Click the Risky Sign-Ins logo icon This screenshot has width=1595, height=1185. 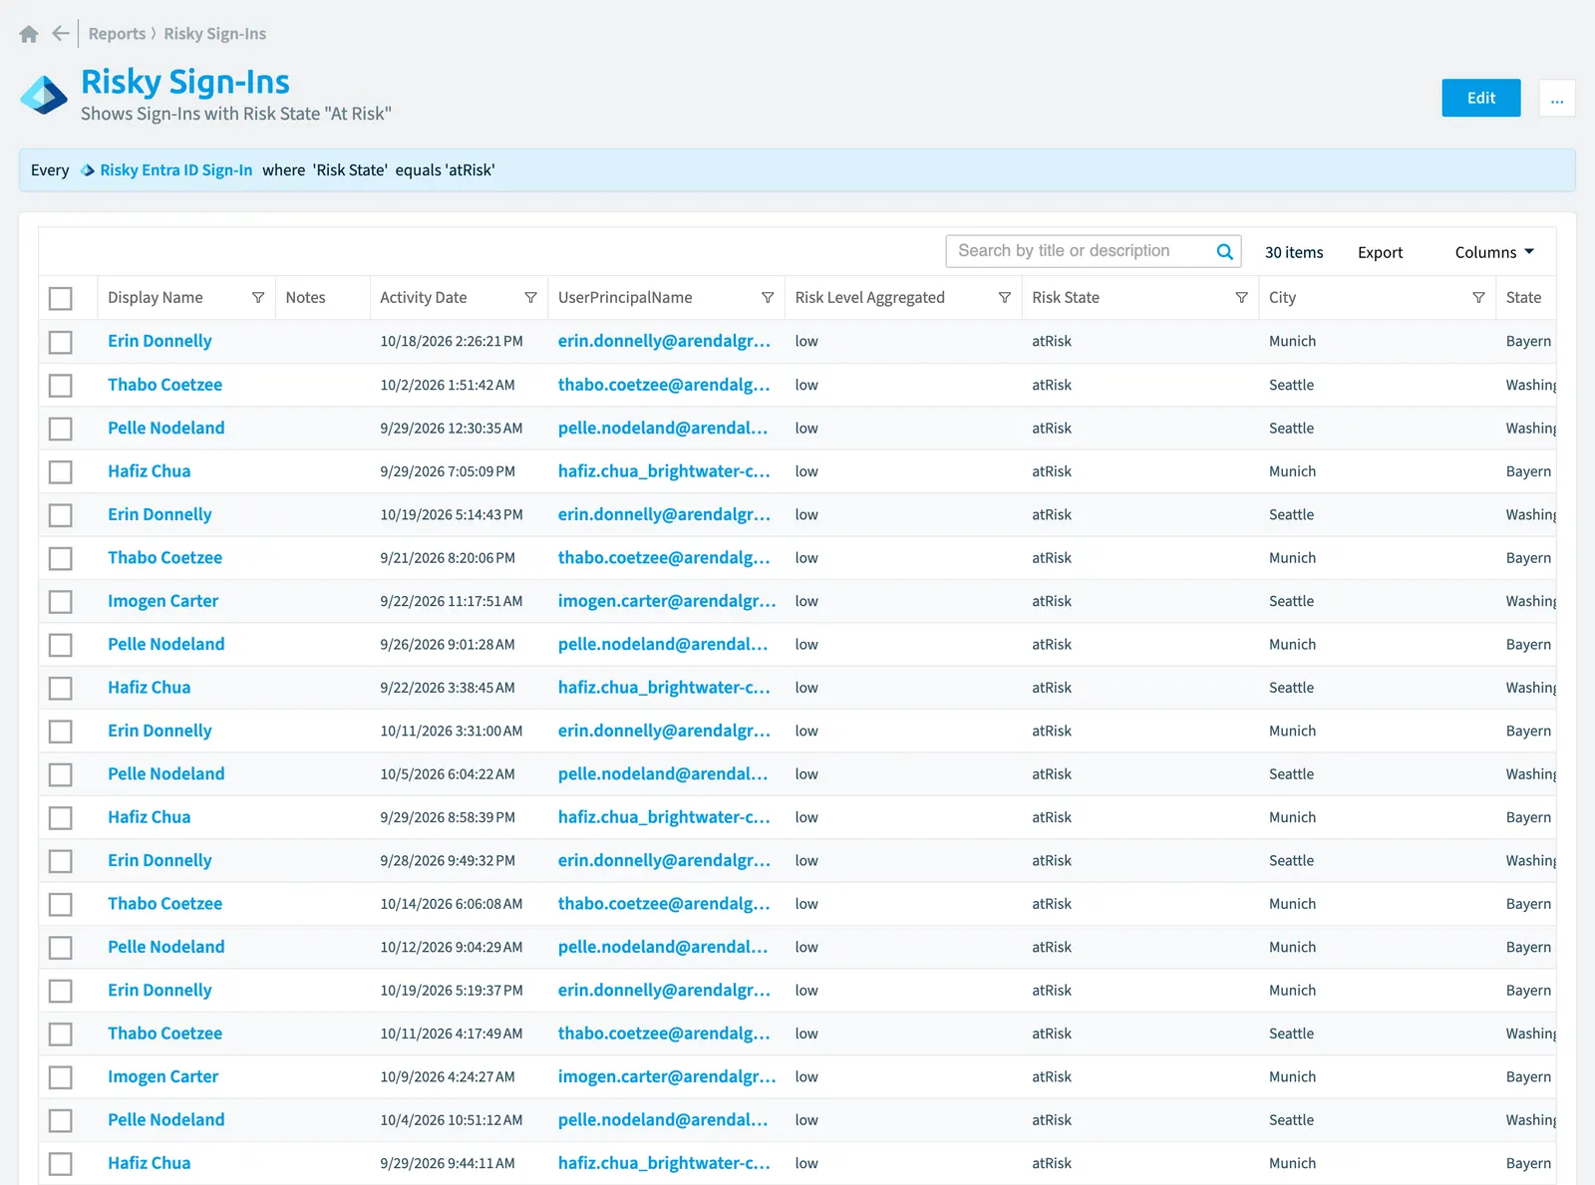pyautogui.click(x=44, y=96)
